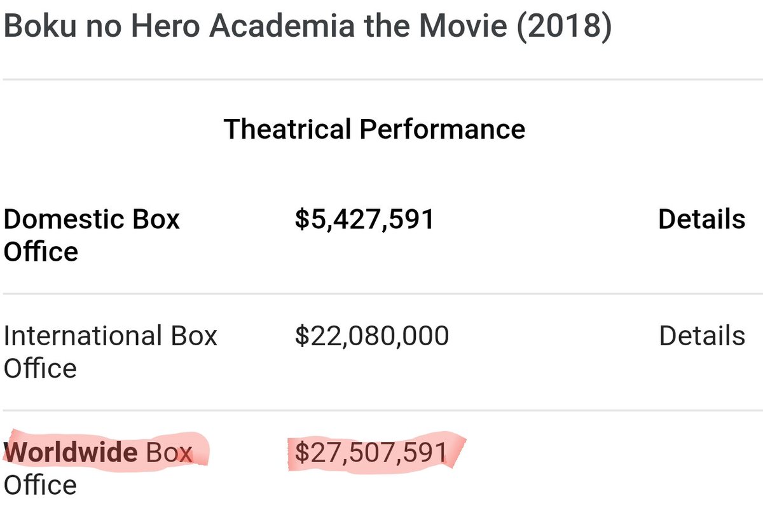Click the word Office under Worldwide Box

(x=41, y=485)
